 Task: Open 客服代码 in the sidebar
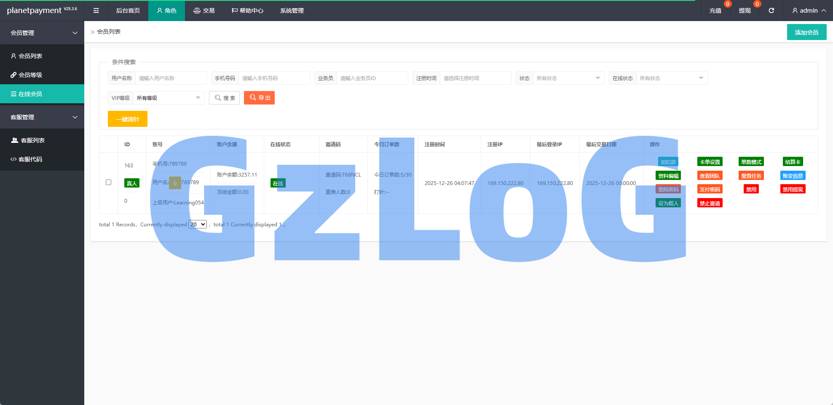[x=30, y=159]
